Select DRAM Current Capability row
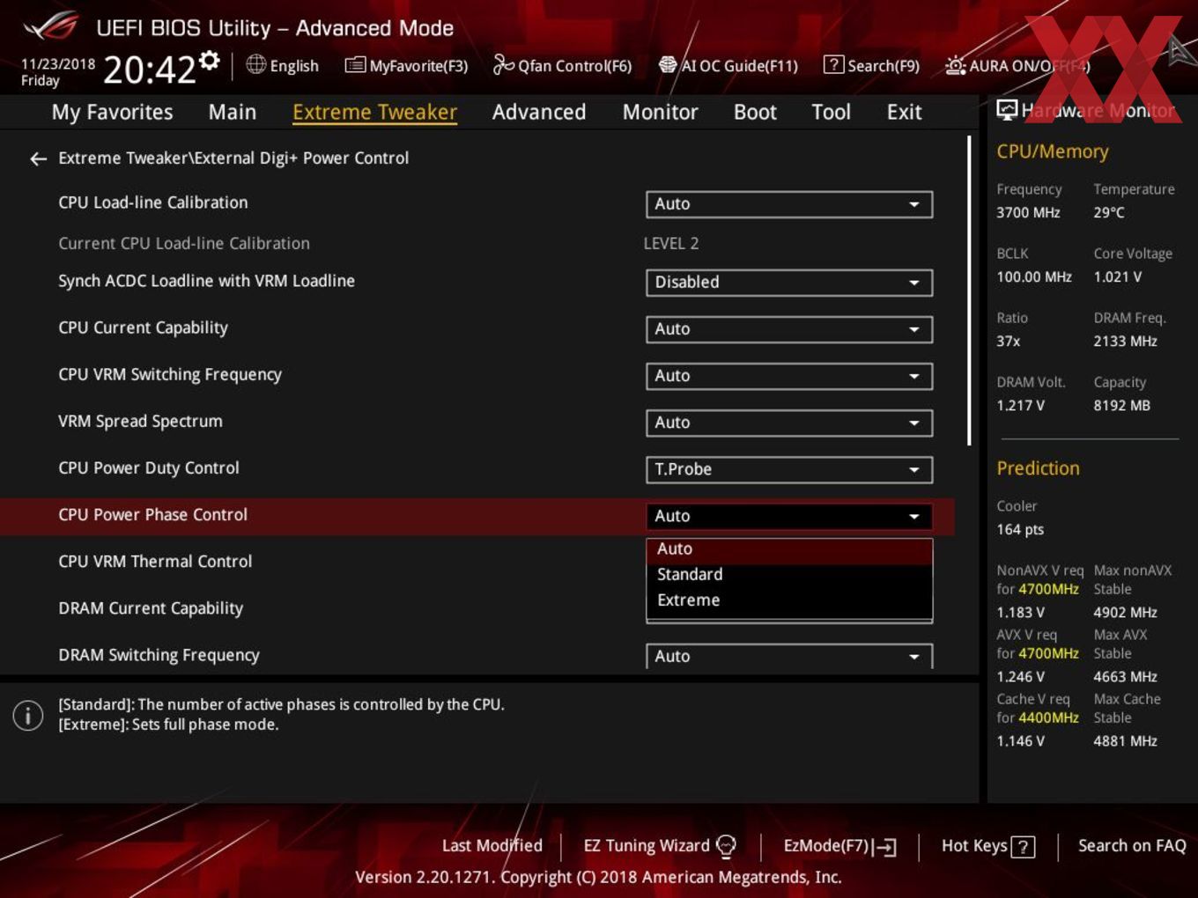 151,608
